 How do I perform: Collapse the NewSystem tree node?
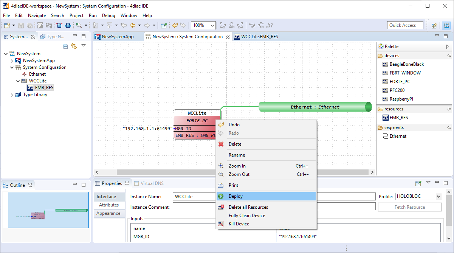click(6, 54)
